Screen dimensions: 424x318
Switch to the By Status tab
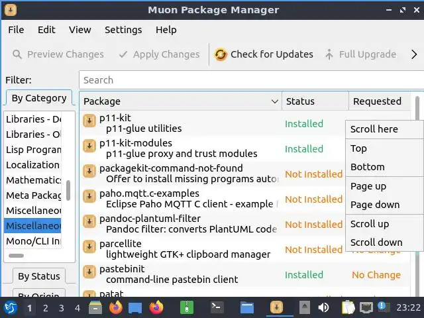[39, 276]
